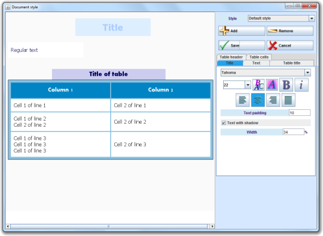Image resolution: width=323 pixels, height=236 pixels.
Task: Select the Title of table preview
Action: coord(108,74)
